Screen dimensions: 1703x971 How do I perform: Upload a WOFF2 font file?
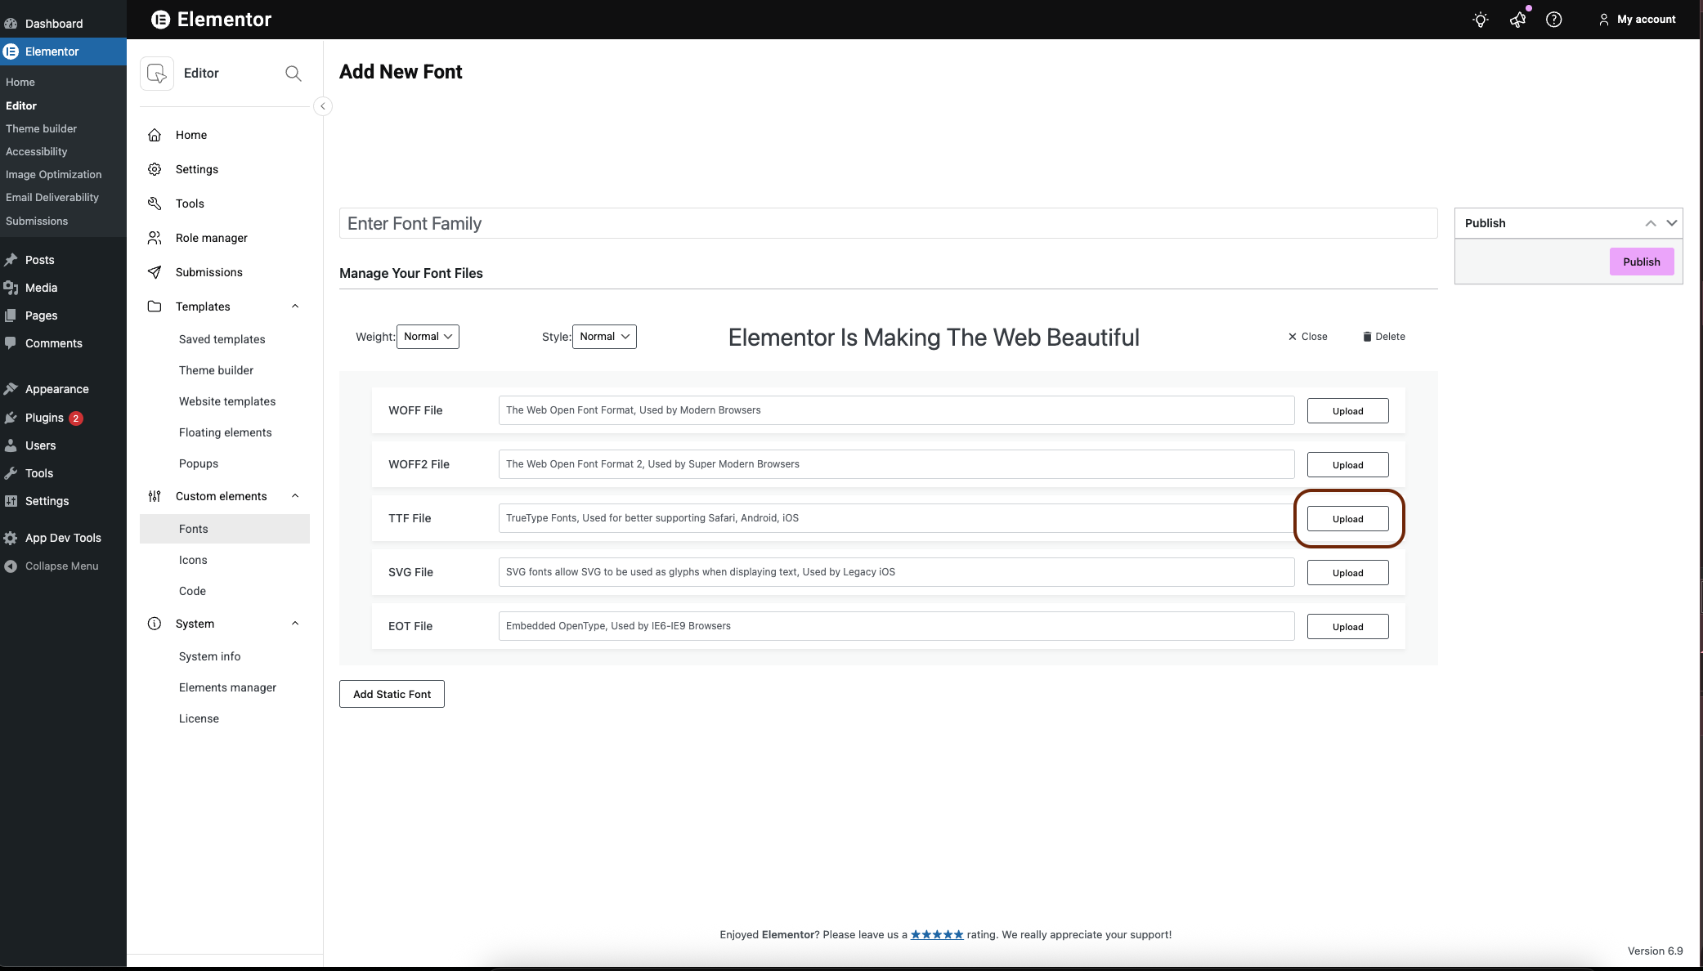click(x=1347, y=465)
